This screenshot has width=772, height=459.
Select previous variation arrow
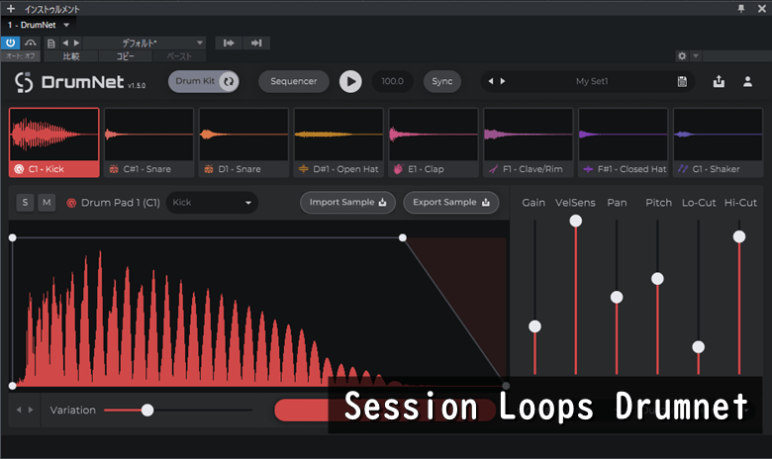[x=19, y=410]
